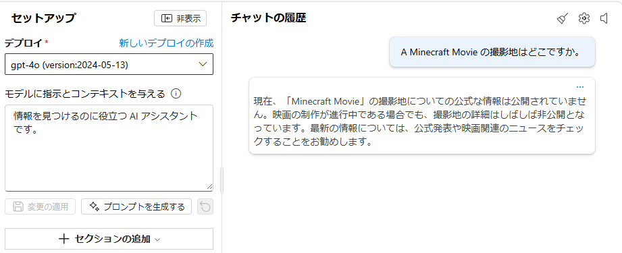Click the resize grip of system message box
The width and height of the screenshot is (622, 253).
209,187
